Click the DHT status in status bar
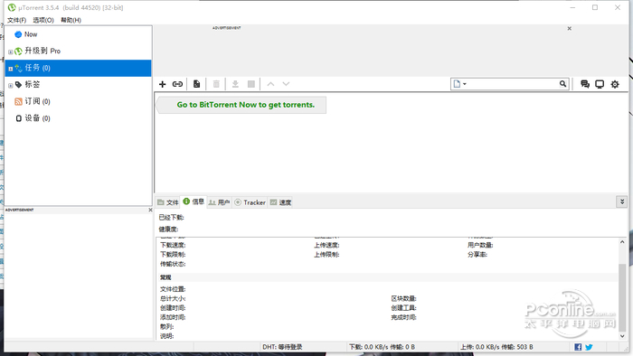633x356 pixels. click(x=282, y=347)
